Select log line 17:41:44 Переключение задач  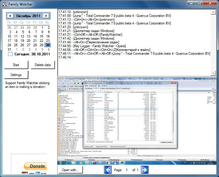89,42
